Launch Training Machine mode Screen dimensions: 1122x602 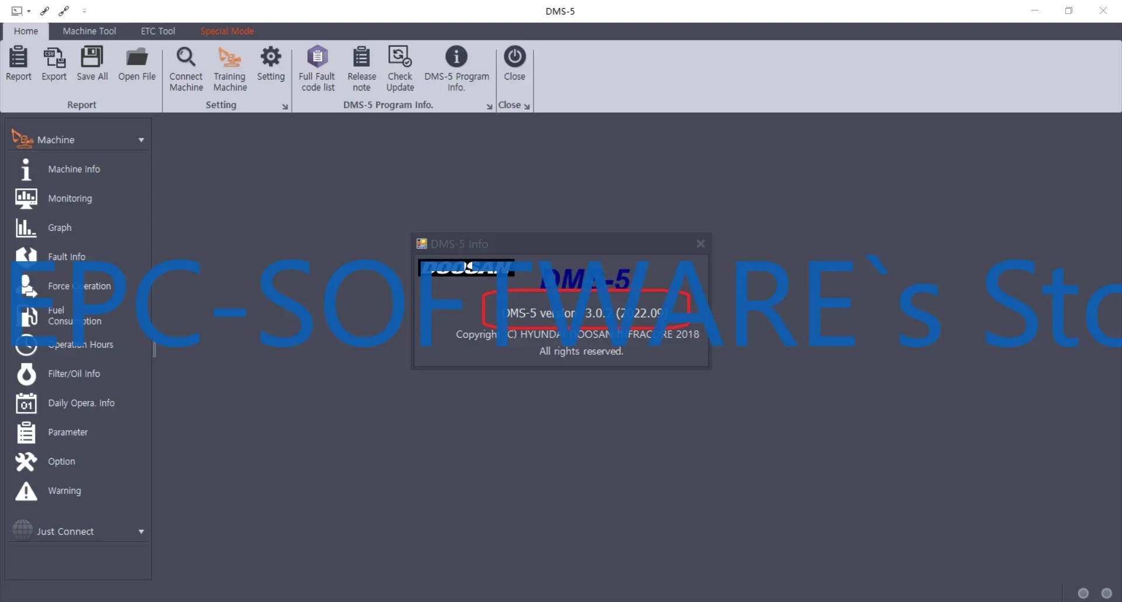[x=229, y=67]
